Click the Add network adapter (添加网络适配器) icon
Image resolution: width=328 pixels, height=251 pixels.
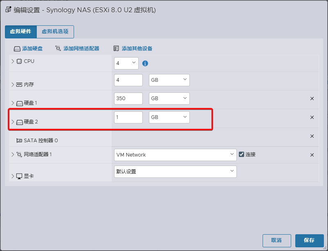click(58, 48)
